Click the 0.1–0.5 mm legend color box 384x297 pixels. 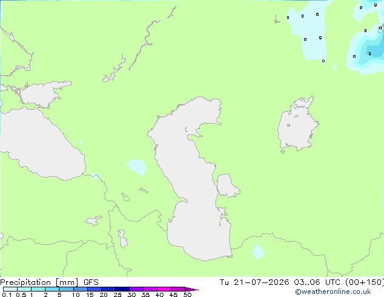coord(10,289)
